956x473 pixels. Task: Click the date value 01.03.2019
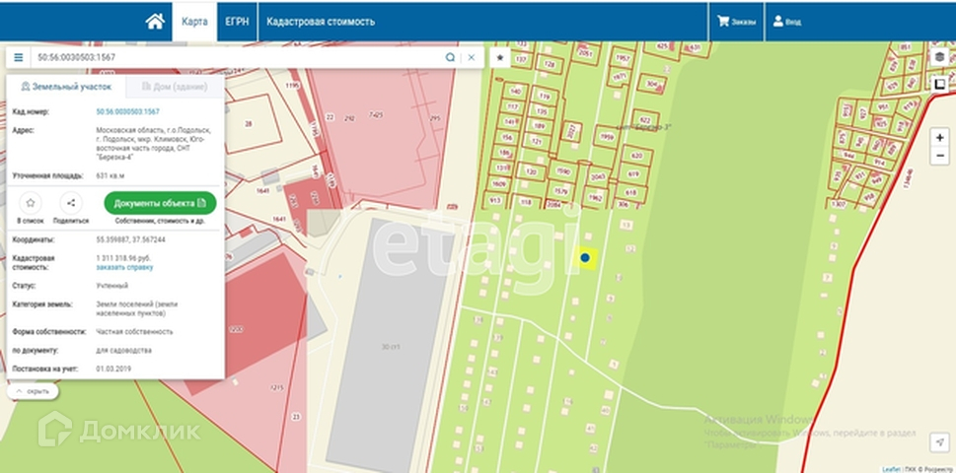113,369
